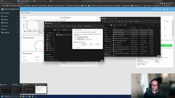This screenshot has width=175, height=98.
Task: Click Cancel in the Interrupted Action dialog
Action: point(98,44)
